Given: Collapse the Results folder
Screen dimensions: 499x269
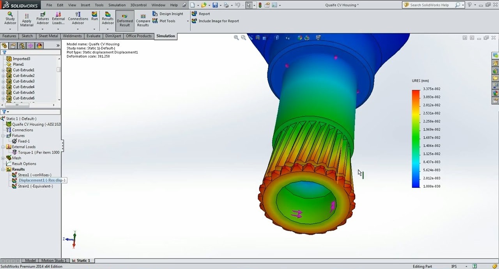Looking at the screenshot, I should [3, 169].
